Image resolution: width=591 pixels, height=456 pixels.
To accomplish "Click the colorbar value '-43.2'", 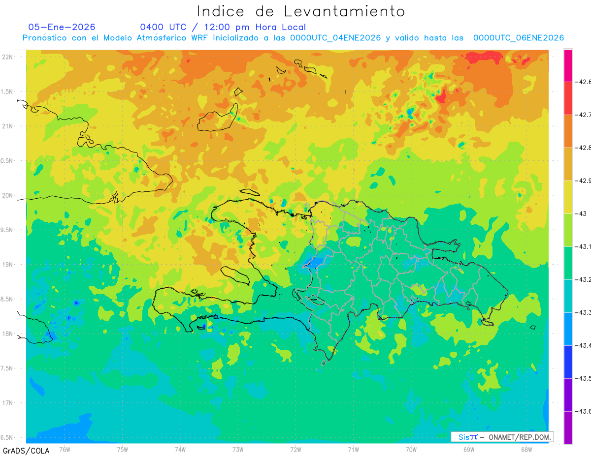I will [x=583, y=279].
